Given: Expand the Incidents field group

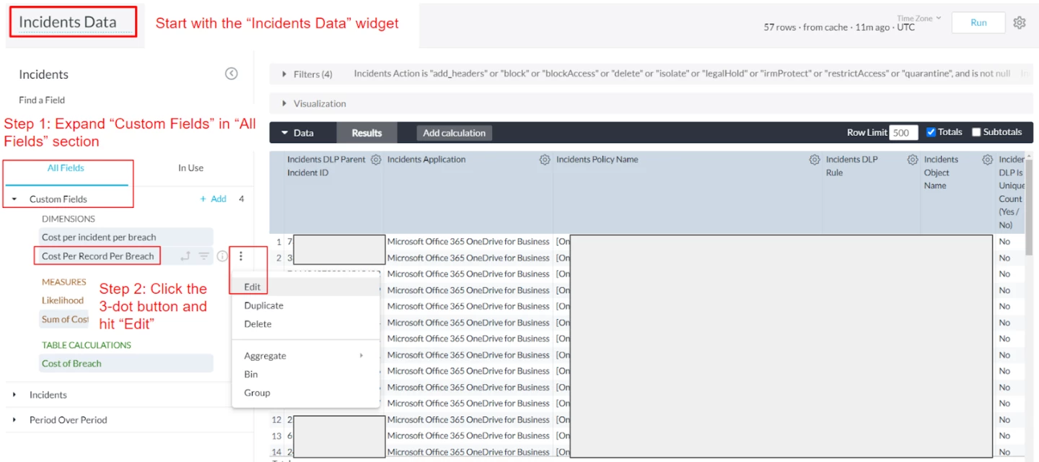Looking at the screenshot, I should click(x=14, y=395).
